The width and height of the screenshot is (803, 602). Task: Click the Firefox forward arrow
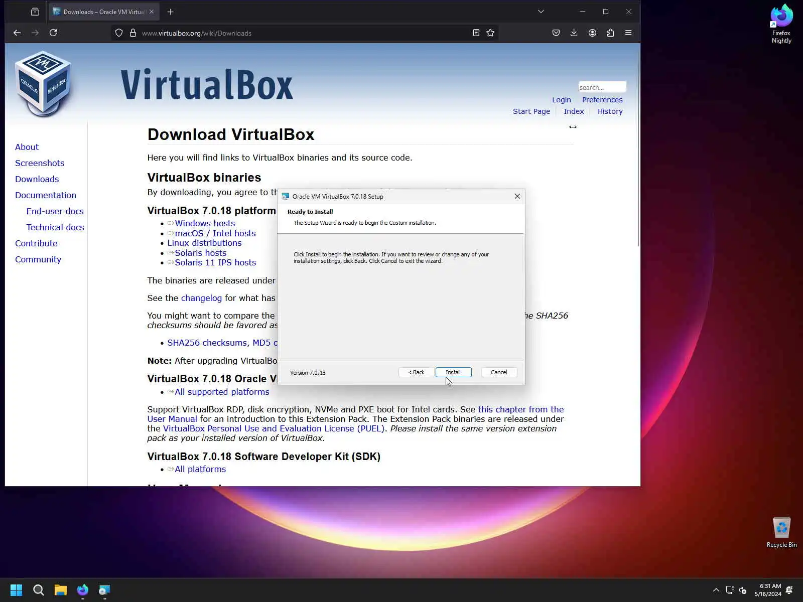(35, 33)
